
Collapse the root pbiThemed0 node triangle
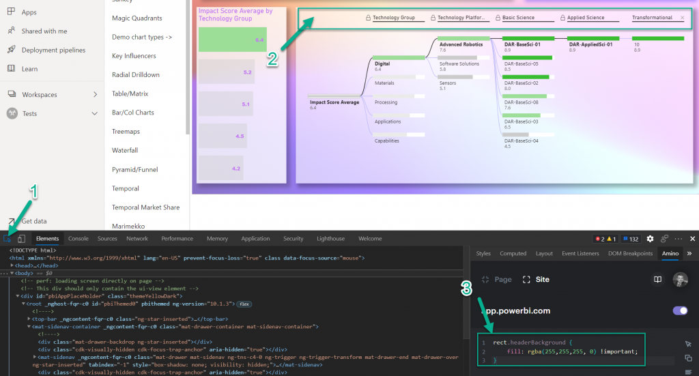[x=24, y=304]
